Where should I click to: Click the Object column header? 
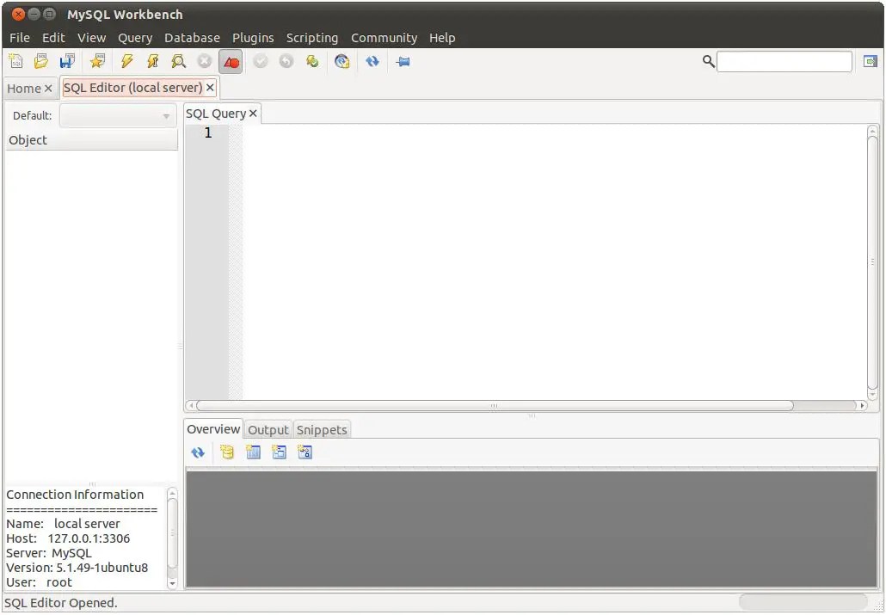coord(91,140)
